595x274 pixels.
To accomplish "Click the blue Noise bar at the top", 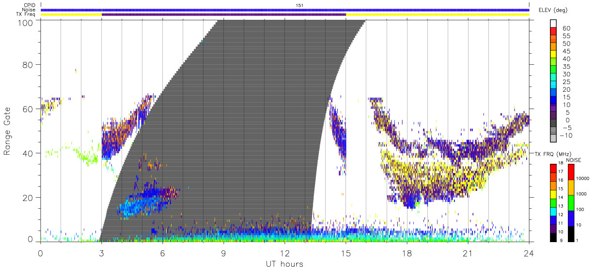I will pos(285,10).
